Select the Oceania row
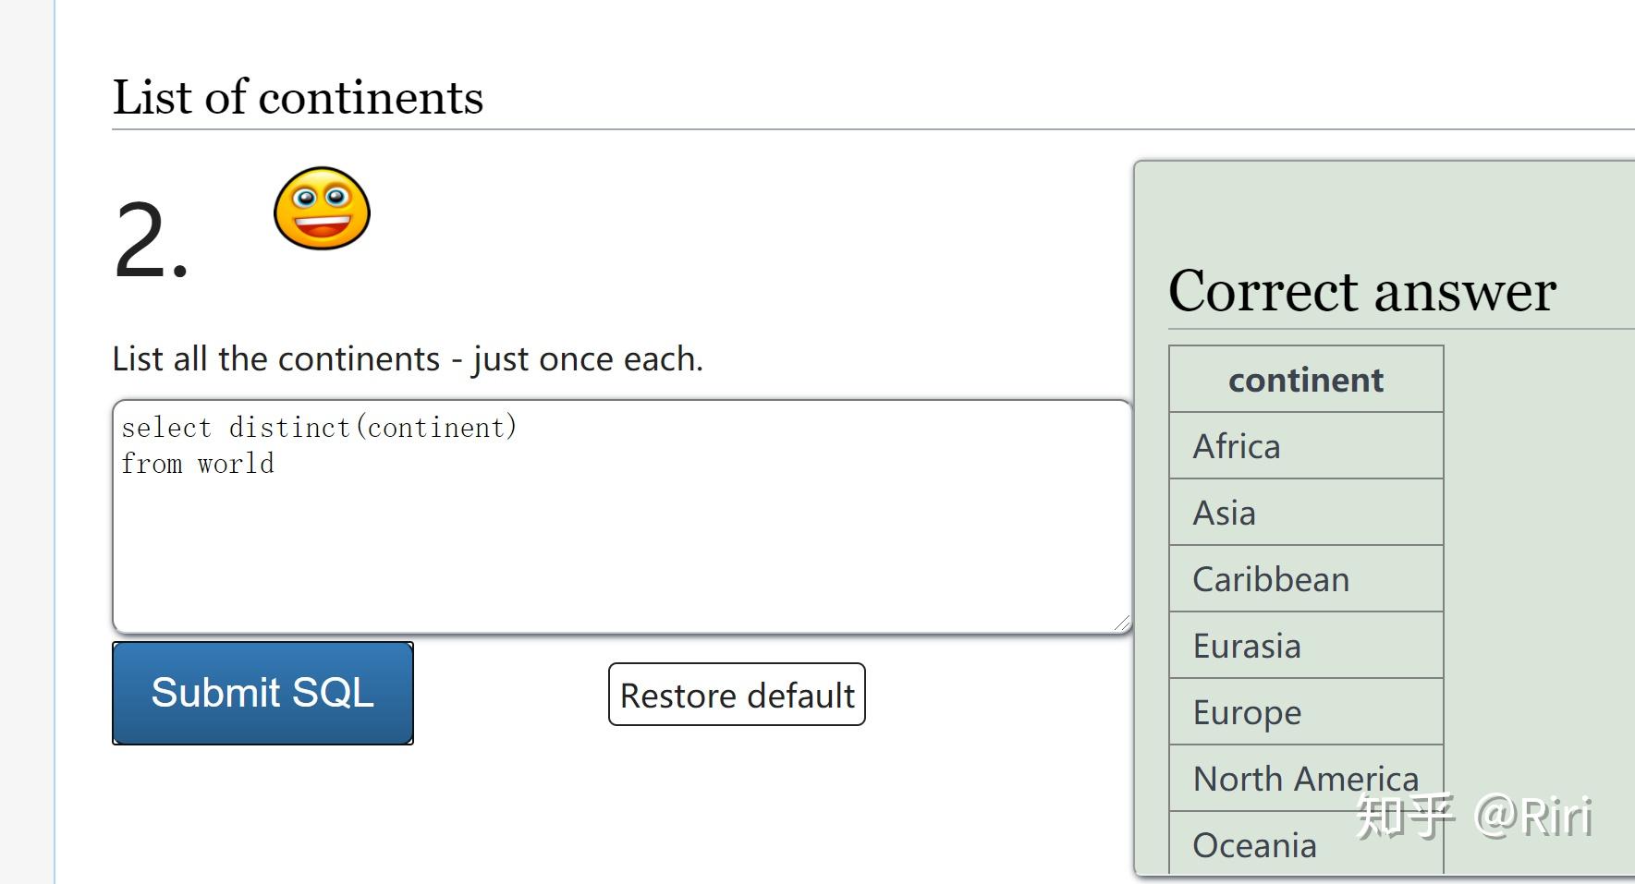Image resolution: width=1635 pixels, height=884 pixels. [1255, 845]
